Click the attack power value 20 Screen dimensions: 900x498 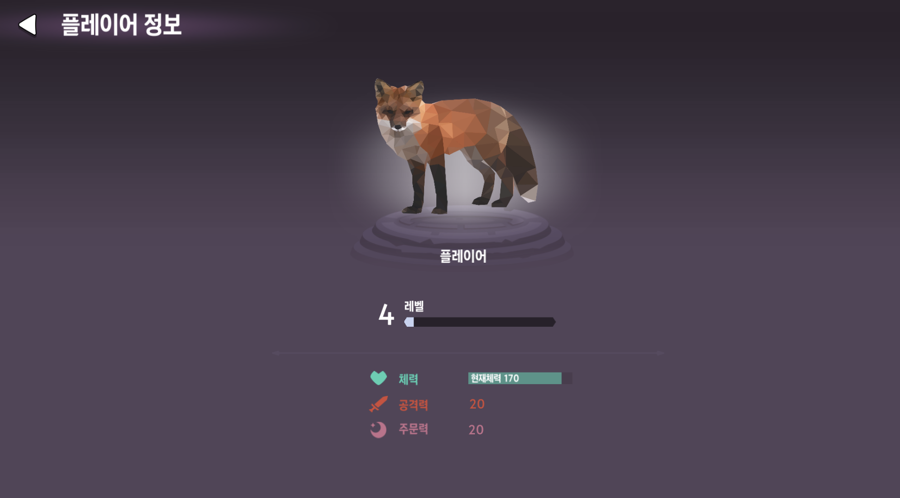pos(477,404)
